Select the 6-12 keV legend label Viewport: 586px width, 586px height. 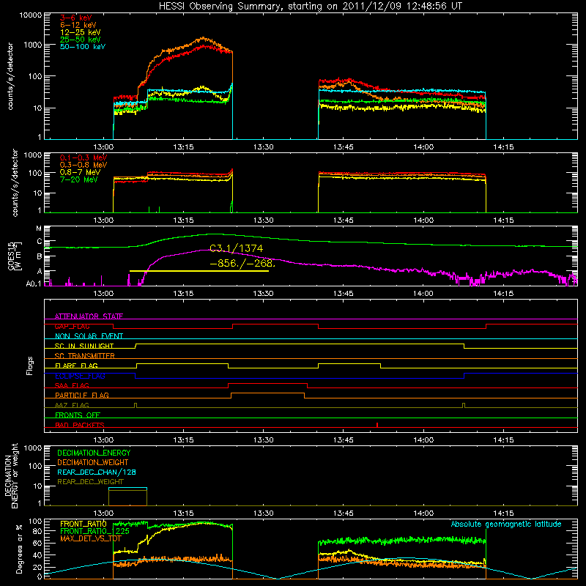coord(78,25)
